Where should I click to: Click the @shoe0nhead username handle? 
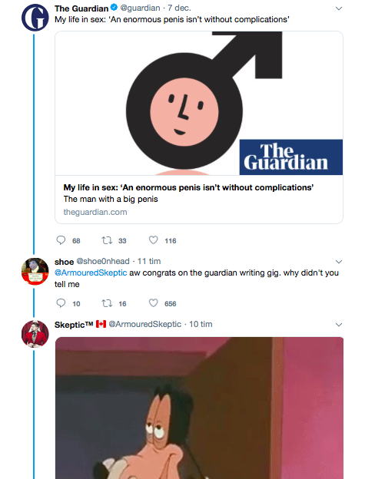pos(103,262)
